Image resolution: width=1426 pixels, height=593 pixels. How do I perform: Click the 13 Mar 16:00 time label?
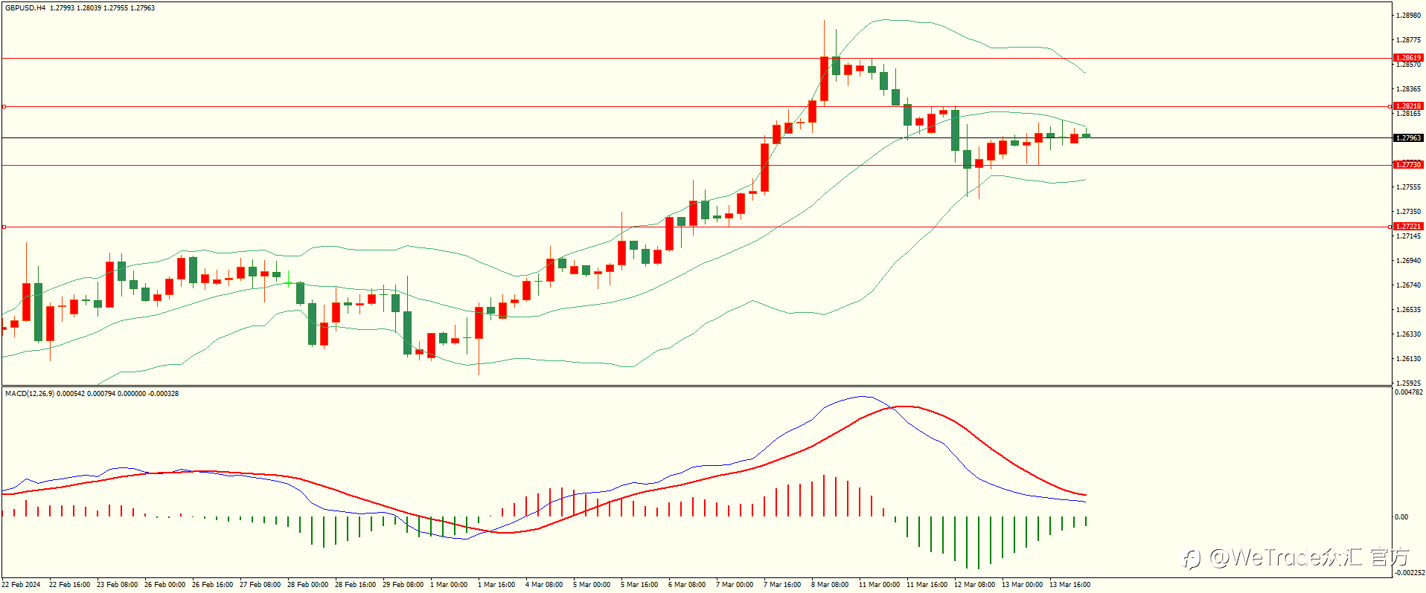click(1070, 585)
